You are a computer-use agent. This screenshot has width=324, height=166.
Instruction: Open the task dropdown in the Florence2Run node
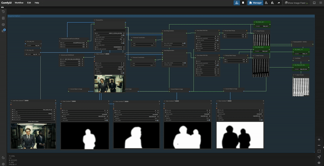click(x=109, y=33)
